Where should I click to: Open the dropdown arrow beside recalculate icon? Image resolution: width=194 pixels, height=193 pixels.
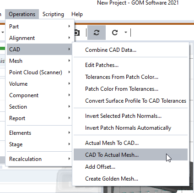click(126, 32)
